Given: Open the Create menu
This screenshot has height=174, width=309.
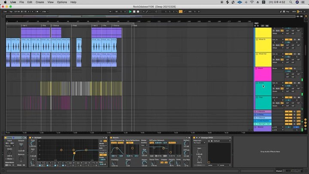Looking at the screenshot, I should pos(39,2).
